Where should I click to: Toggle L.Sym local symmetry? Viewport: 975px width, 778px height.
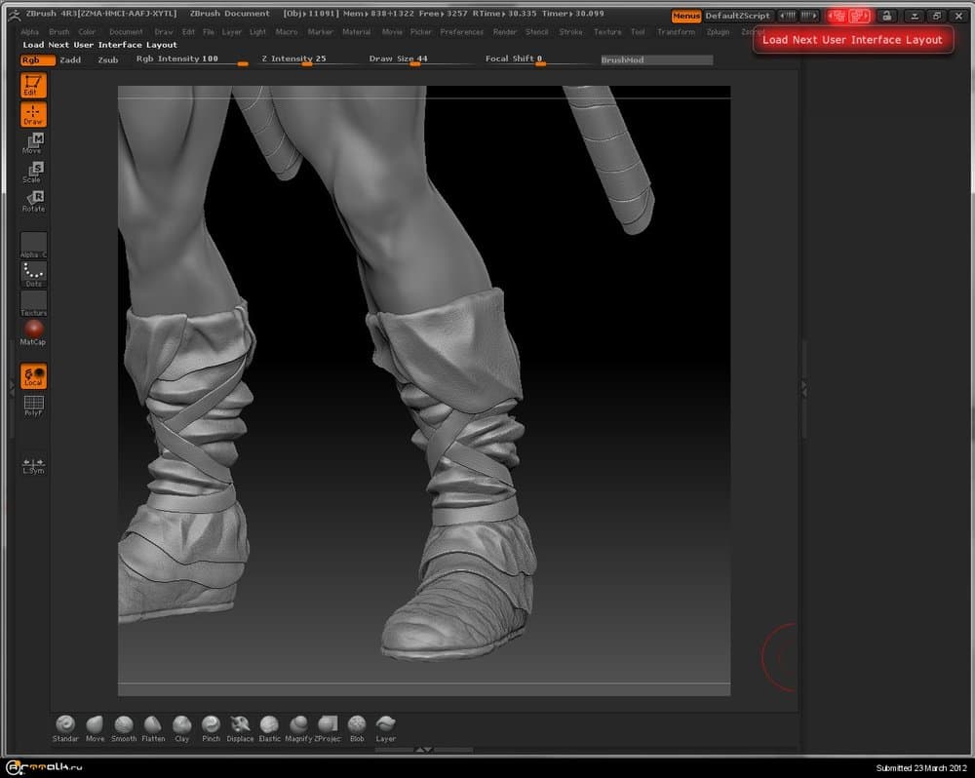(x=33, y=466)
